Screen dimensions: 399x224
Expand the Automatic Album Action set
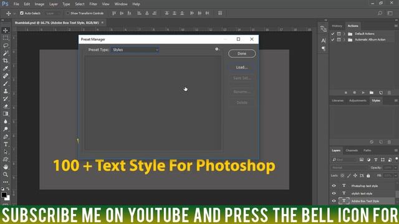(x=344, y=40)
